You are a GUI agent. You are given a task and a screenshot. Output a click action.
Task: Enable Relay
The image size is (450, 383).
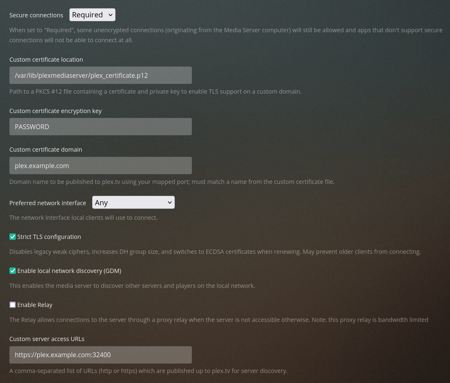12,305
